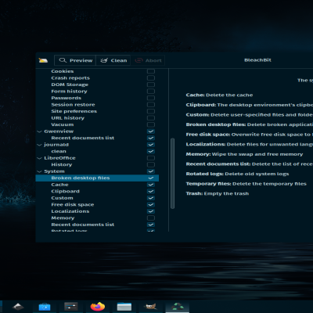Uncheck the Clipboard checkbox
The height and width of the screenshot is (313, 313).
[151, 191]
